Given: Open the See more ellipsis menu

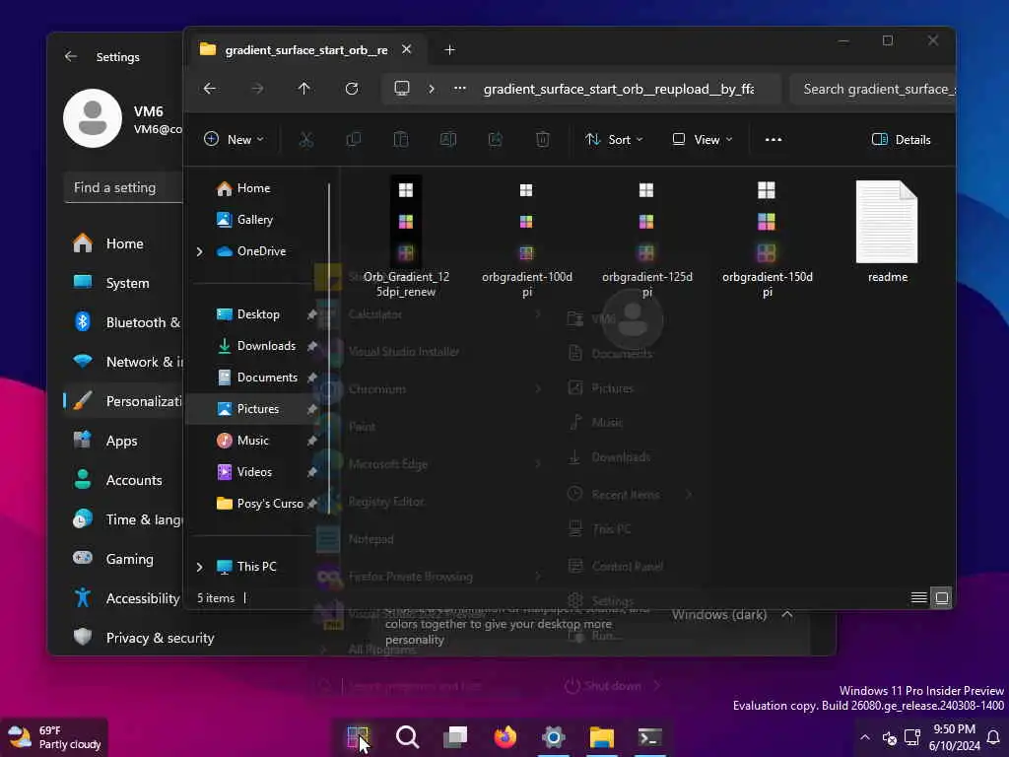Looking at the screenshot, I should (x=774, y=140).
